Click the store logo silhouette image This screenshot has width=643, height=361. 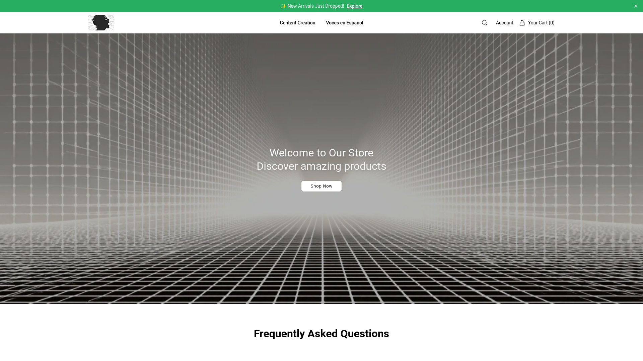[101, 22]
